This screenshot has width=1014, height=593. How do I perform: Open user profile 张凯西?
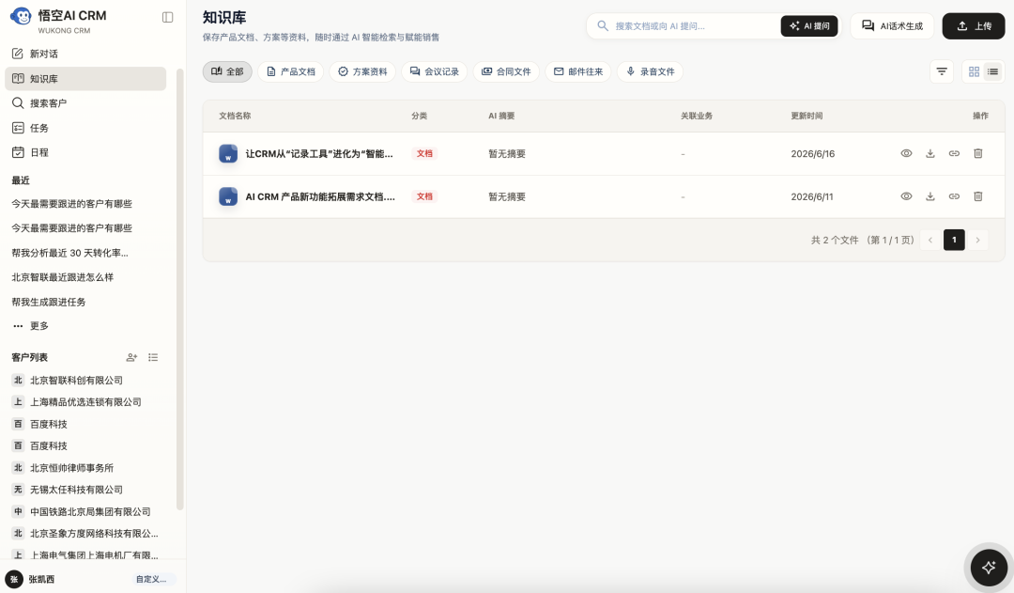click(x=31, y=580)
